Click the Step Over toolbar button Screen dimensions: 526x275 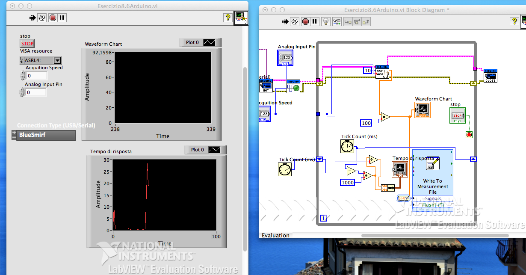[x=357, y=21]
